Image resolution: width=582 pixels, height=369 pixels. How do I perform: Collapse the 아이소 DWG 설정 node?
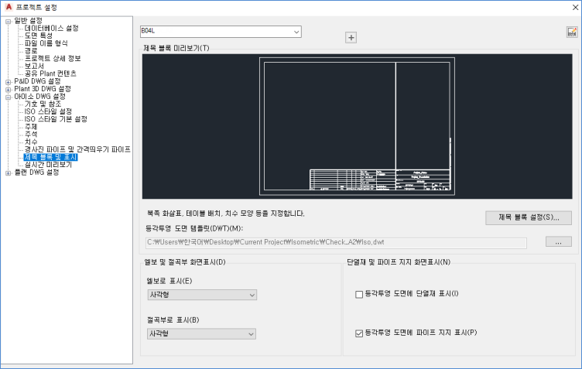pyautogui.click(x=9, y=97)
